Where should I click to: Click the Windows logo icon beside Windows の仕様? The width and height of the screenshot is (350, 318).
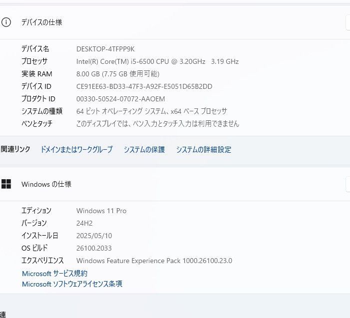coord(6,184)
